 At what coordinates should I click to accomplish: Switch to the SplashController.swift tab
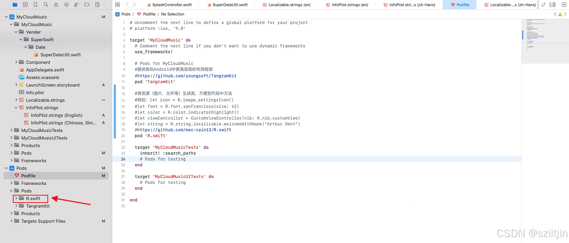coord(169,5)
